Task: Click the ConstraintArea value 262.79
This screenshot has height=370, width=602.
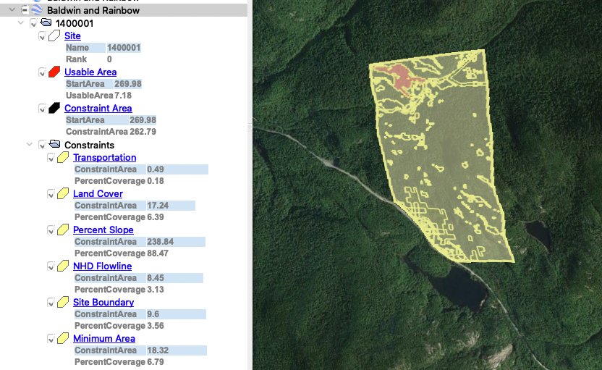Action: pos(143,131)
